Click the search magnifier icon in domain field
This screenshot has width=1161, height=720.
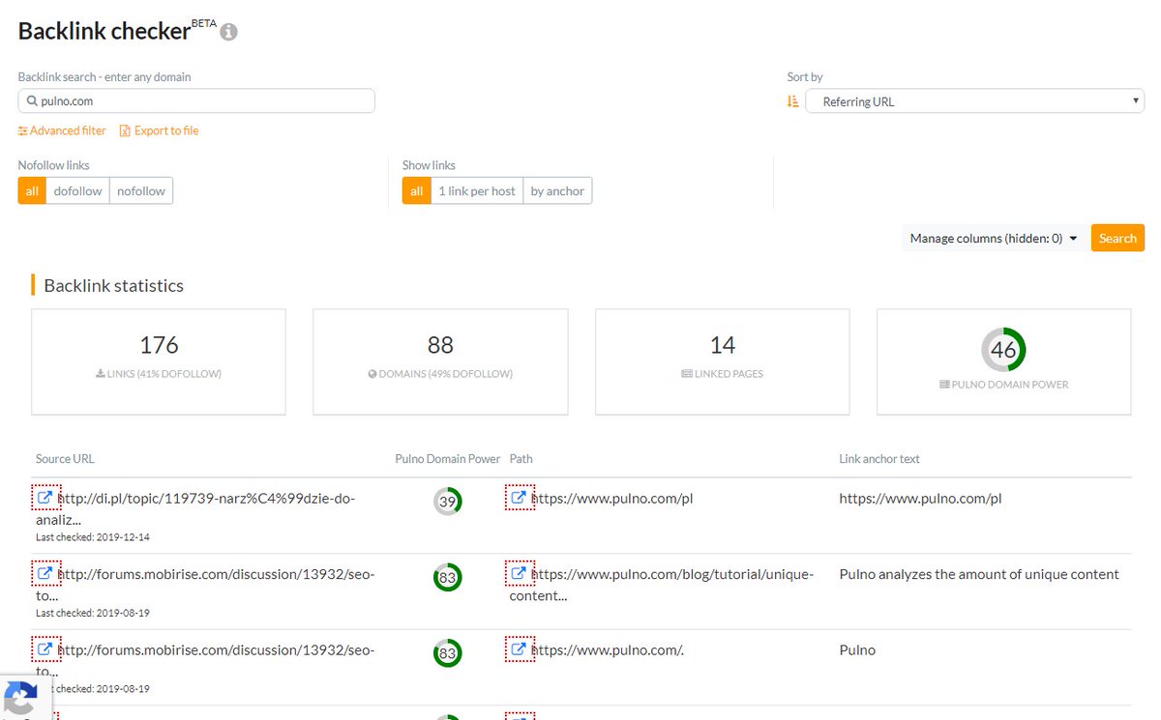coord(32,101)
